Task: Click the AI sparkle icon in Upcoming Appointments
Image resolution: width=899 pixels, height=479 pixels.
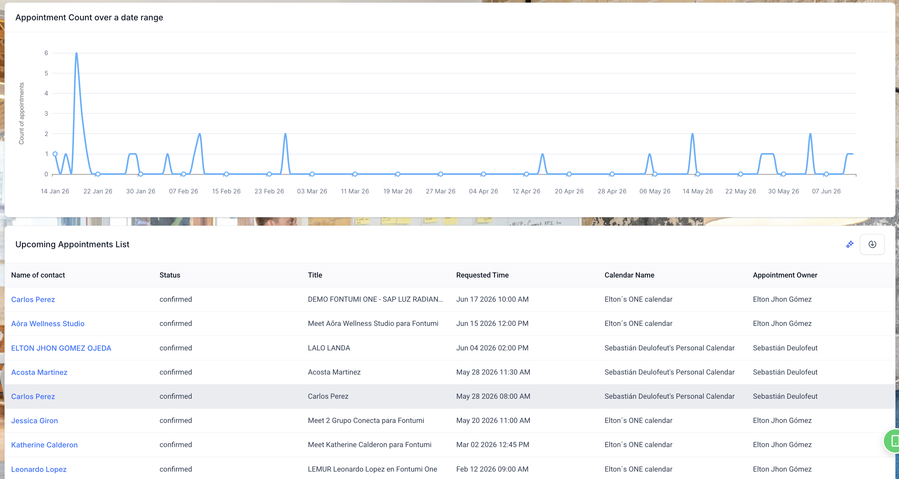Action: pyautogui.click(x=850, y=244)
